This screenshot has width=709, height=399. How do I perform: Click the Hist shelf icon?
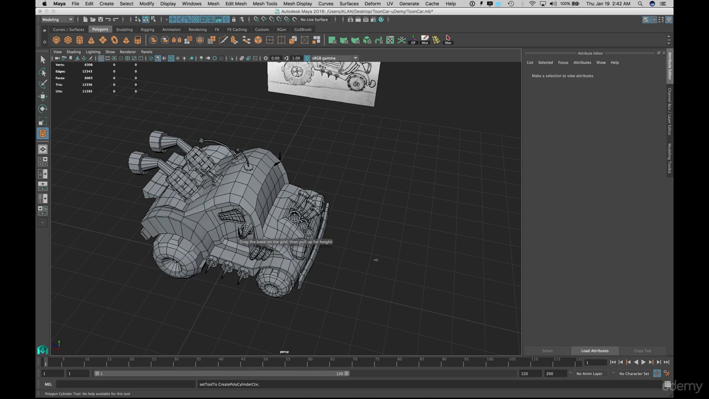pos(425,40)
